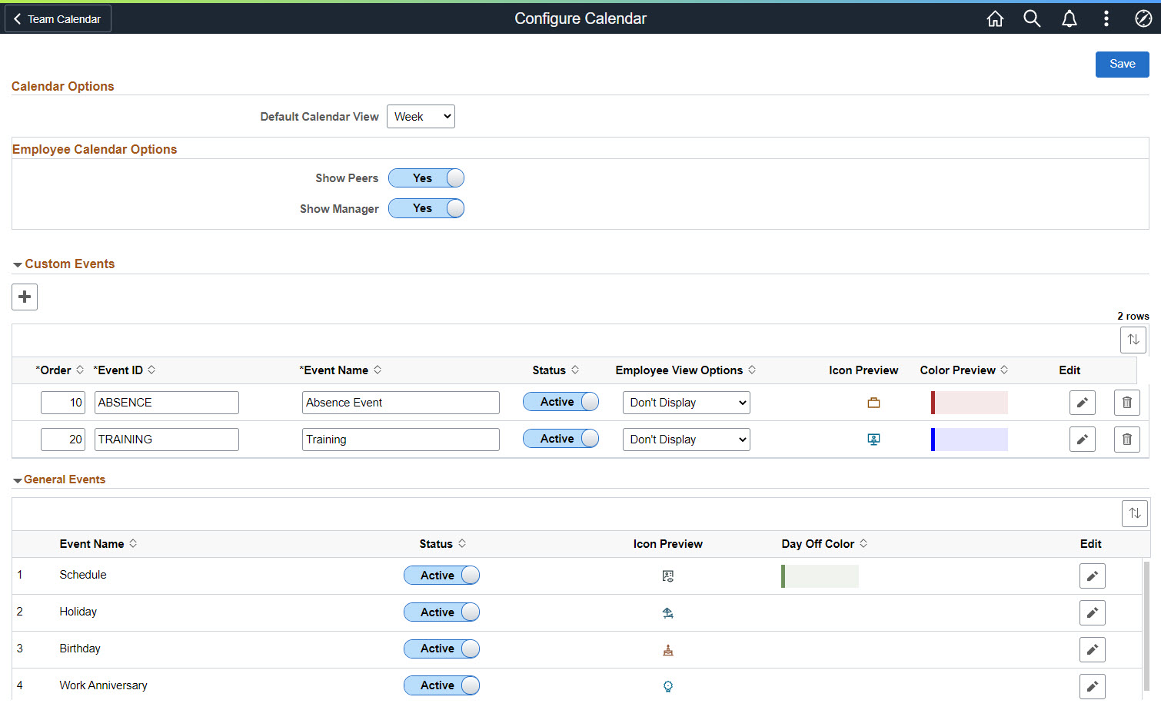Toggle the Show Manager switch
Viewport: 1161px width, 710px height.
(426, 208)
